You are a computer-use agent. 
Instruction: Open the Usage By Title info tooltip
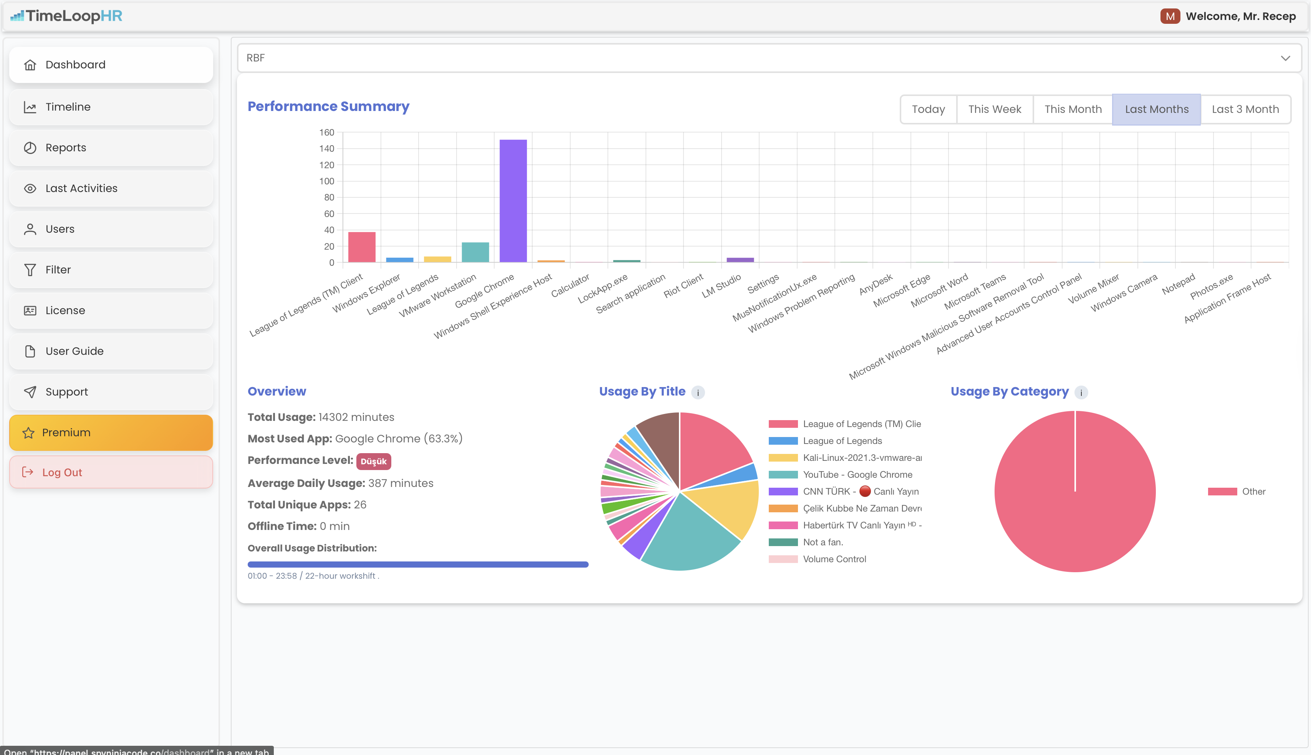(698, 392)
